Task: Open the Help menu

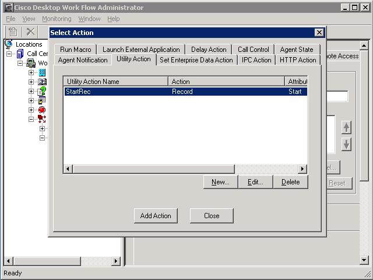Action: (114, 19)
